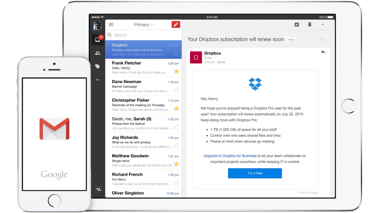Tap the profile avatar photo
Viewport: 380px width, 213px height.
(98, 26)
